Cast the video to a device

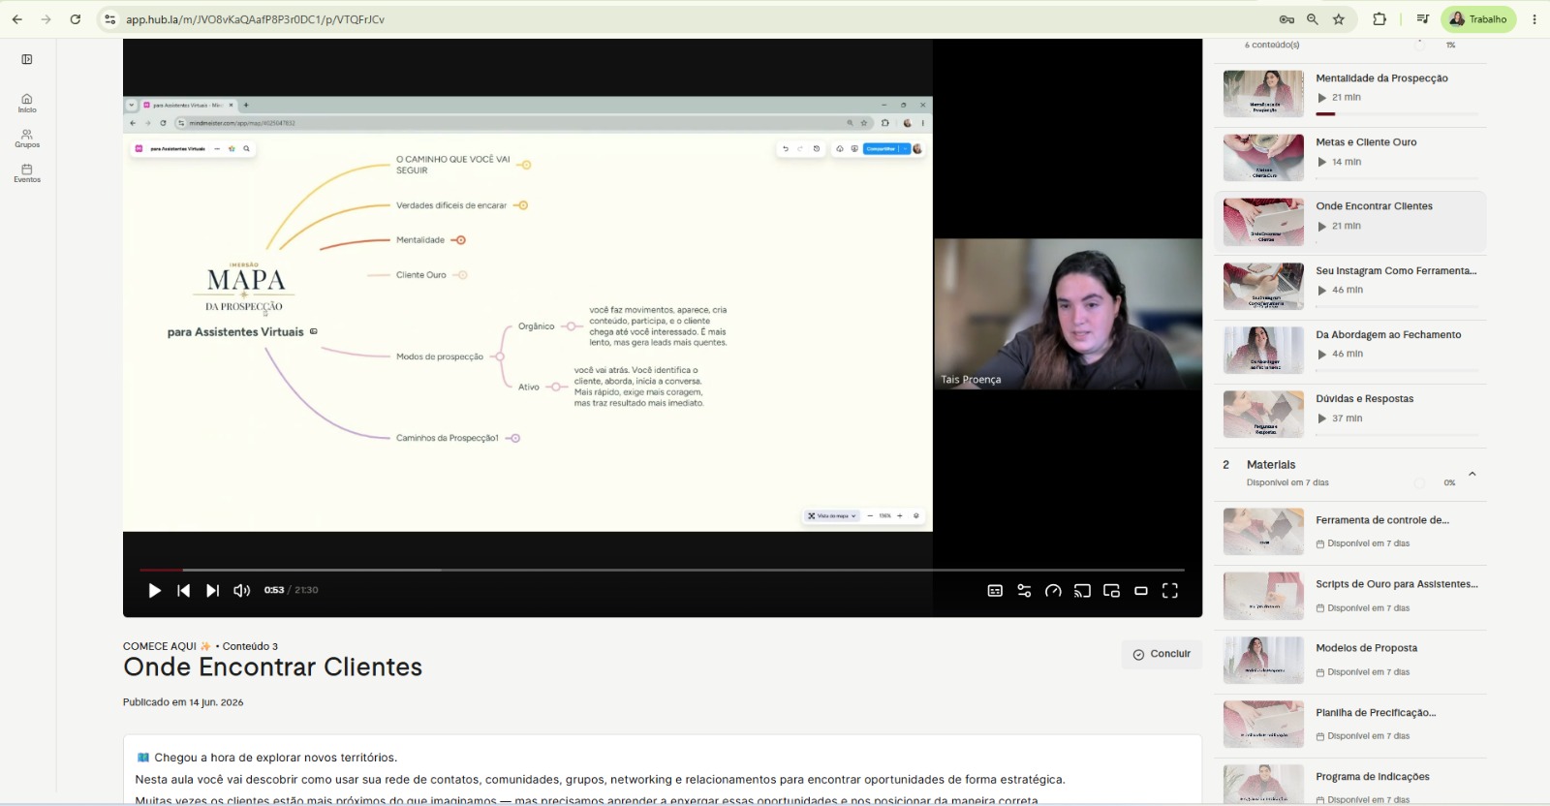(x=1082, y=591)
